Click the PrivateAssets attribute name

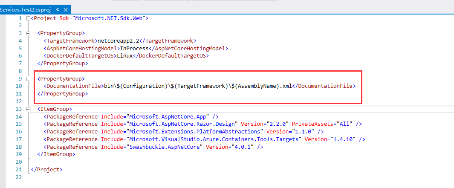[x=313, y=124]
